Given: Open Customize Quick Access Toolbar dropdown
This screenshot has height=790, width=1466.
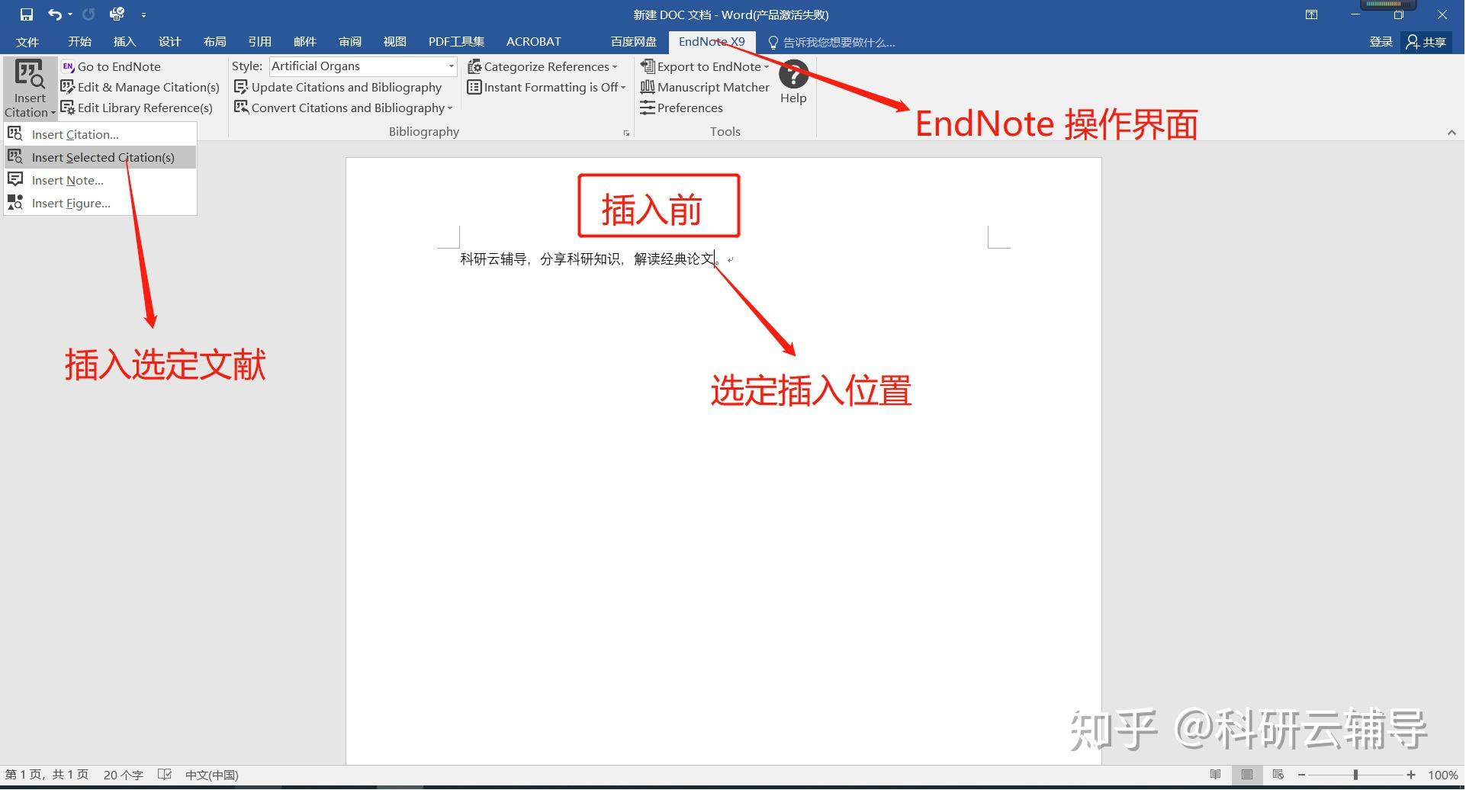Looking at the screenshot, I should (143, 15).
